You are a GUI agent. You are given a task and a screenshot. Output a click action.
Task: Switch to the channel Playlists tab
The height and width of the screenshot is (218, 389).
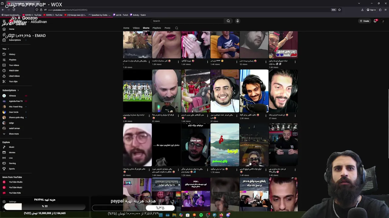point(157,28)
